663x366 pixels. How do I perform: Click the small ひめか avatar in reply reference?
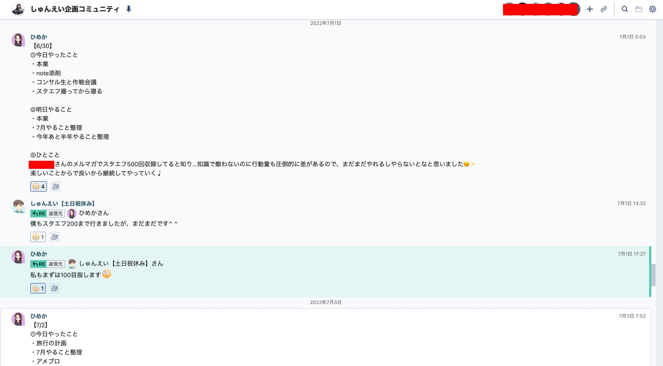click(72, 213)
